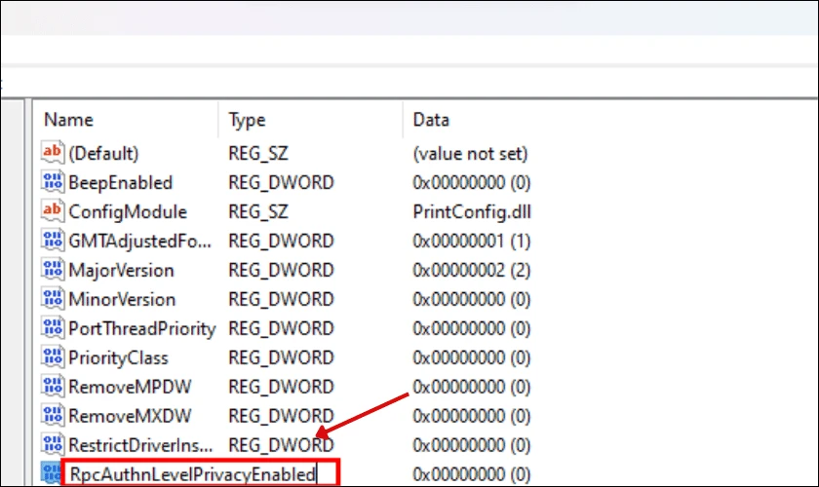This screenshot has width=819, height=487.
Task: Select the (Default) string value icon
Action: click(53, 152)
